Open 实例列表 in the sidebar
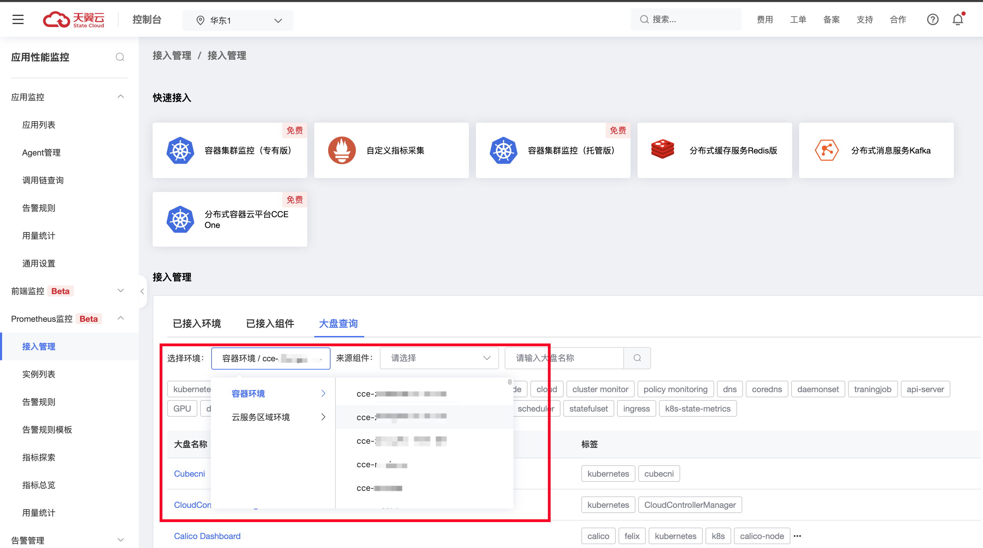983x548 pixels. [39, 374]
